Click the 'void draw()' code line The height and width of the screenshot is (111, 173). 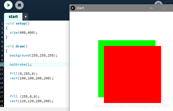[17, 46]
